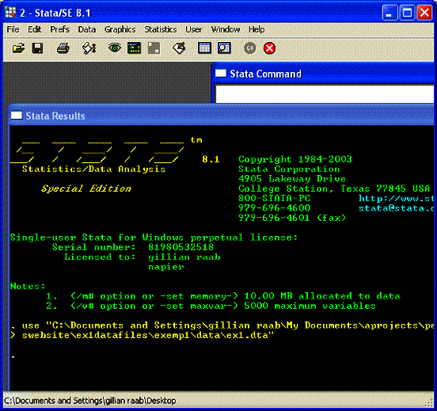This screenshot has height=411, width=437.
Task: Open the Data menu
Action: click(x=87, y=29)
